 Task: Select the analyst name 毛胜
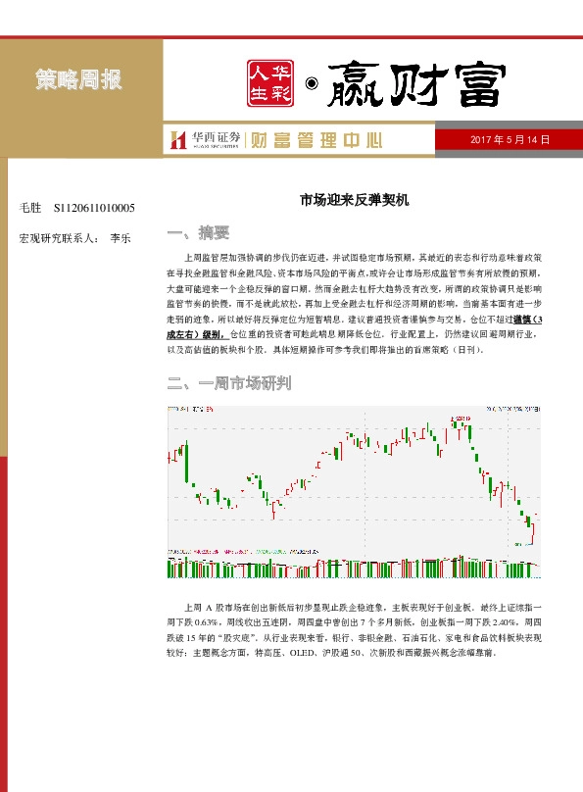click(30, 208)
